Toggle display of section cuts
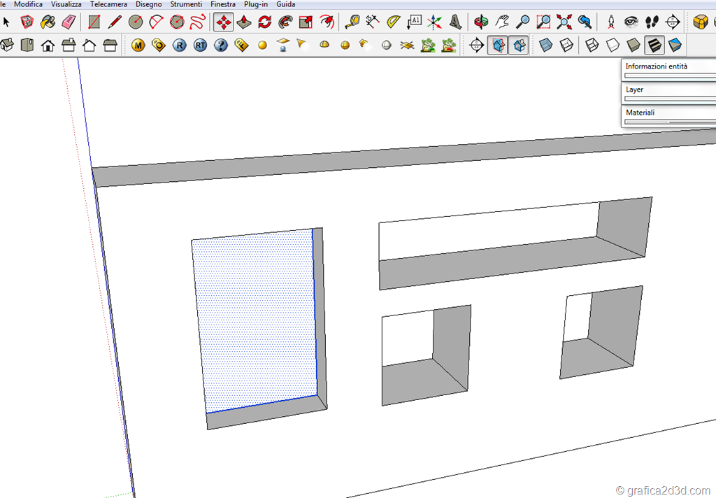This screenshot has height=498, width=716. click(518, 46)
